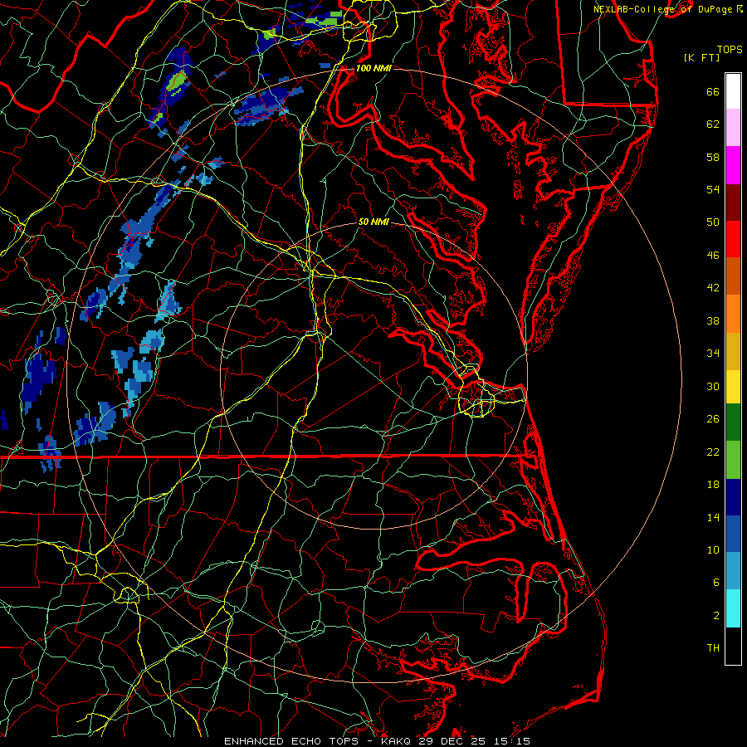Click the light green 26 kft swatch
This screenshot has width=747, height=747.
pos(733,460)
